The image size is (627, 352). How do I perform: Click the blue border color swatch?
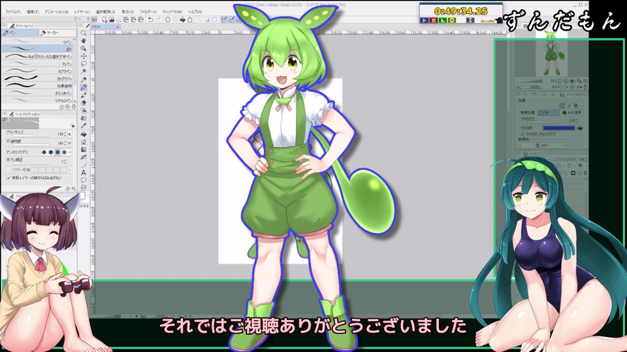(558, 128)
